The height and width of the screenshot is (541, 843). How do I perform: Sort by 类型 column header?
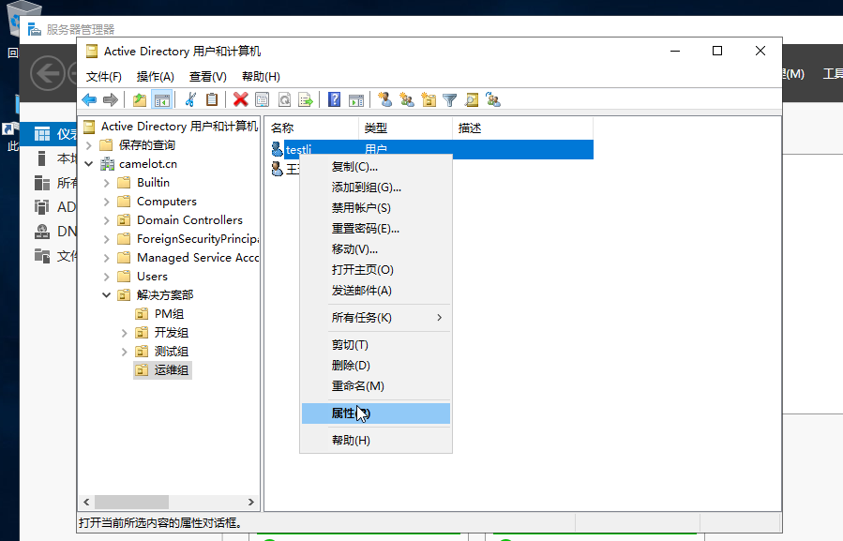[x=405, y=128]
